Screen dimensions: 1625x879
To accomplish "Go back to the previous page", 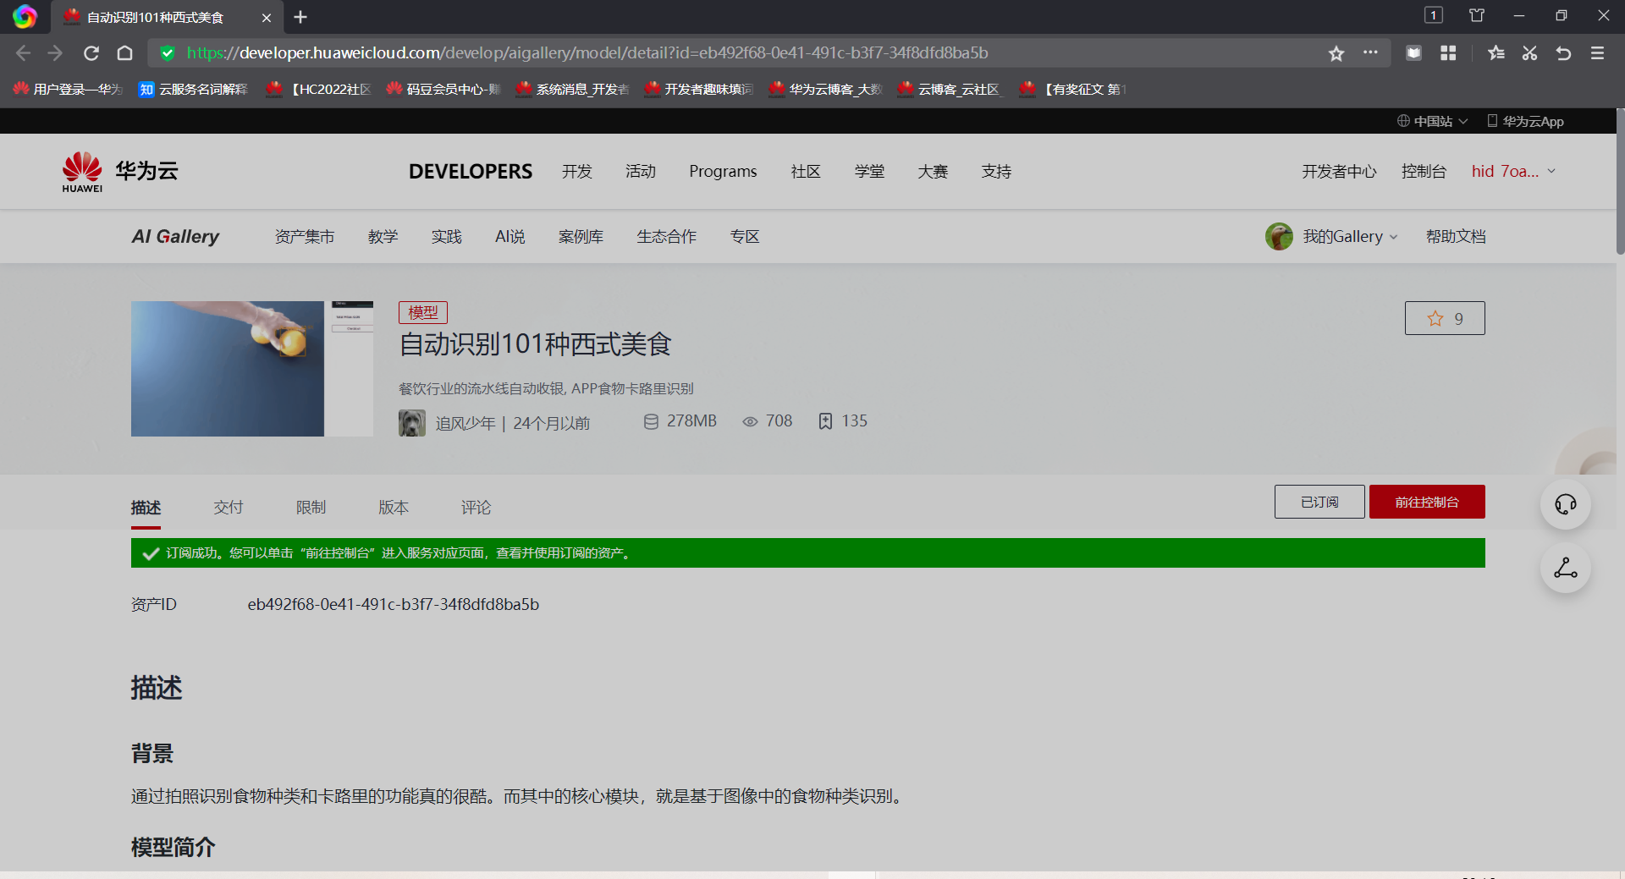I will click(x=23, y=53).
